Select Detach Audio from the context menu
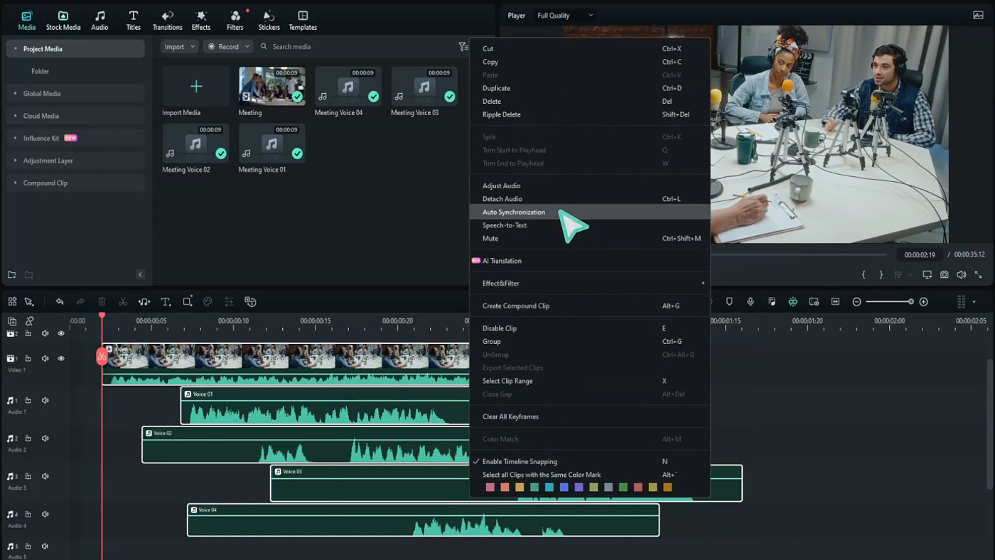995x560 pixels. point(502,199)
